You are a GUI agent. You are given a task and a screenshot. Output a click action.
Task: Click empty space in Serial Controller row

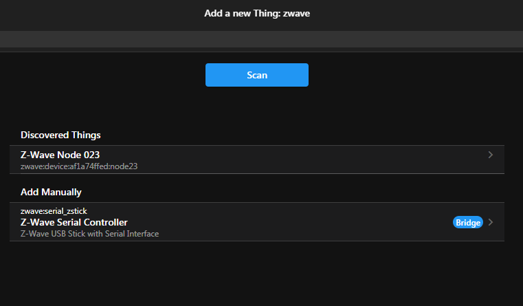tap(309, 222)
